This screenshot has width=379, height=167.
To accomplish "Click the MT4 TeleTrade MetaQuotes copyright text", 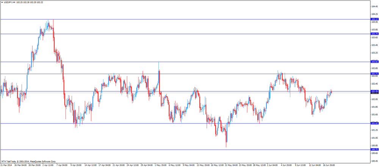I will (x=28, y=161).
